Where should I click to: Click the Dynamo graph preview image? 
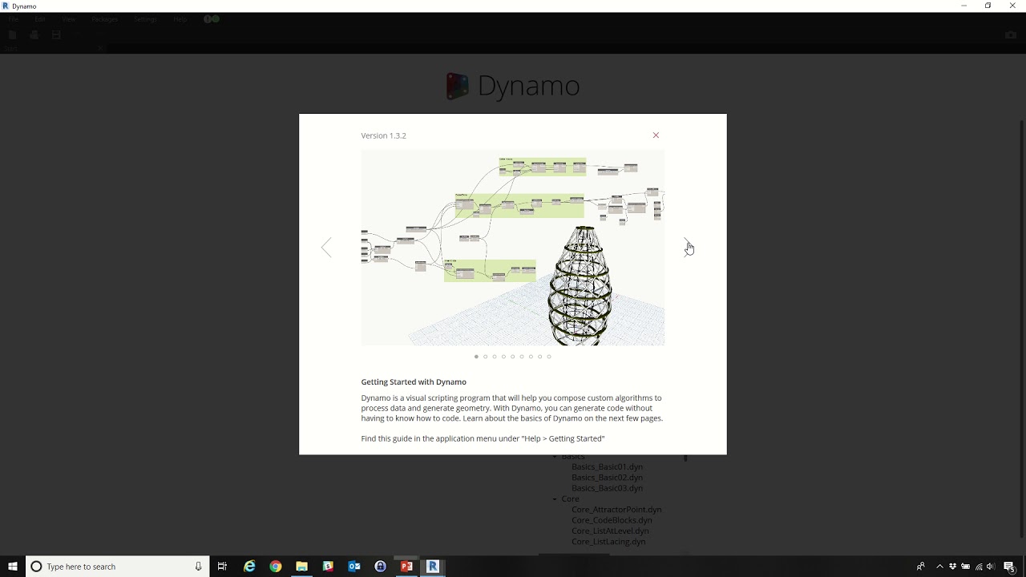[513, 248]
